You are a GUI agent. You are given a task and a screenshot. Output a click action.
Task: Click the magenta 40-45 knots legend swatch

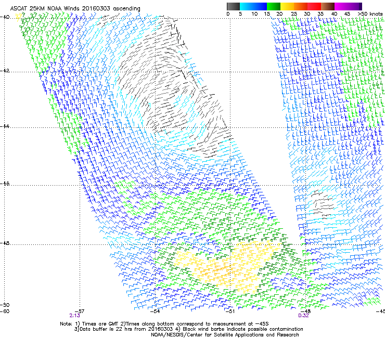pyautogui.click(x=341, y=6)
